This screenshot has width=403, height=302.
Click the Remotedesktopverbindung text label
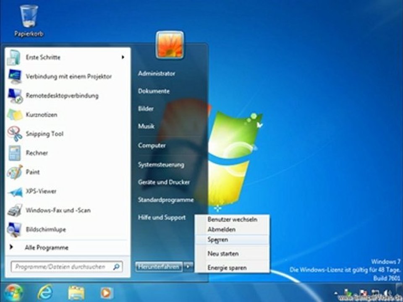62,96
